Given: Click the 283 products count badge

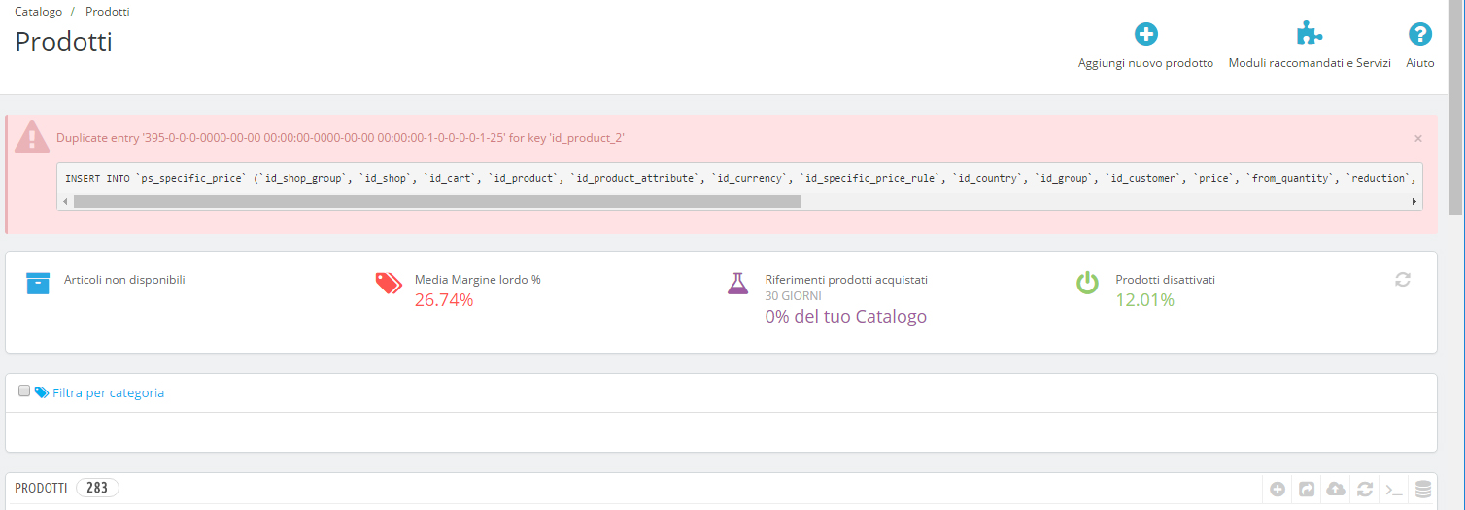Looking at the screenshot, I should pyautogui.click(x=97, y=488).
